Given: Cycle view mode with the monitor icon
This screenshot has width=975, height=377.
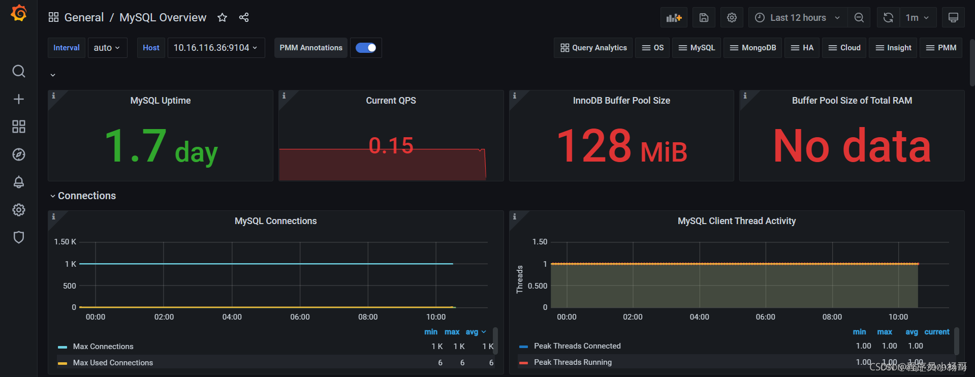Looking at the screenshot, I should pyautogui.click(x=953, y=18).
